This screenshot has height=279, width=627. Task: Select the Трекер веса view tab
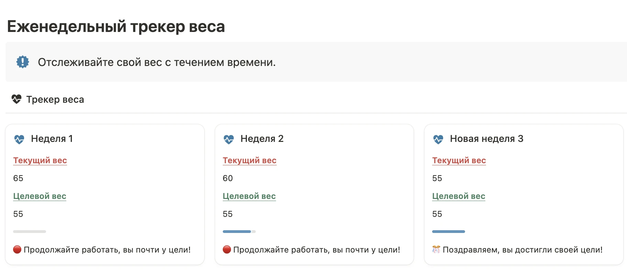coord(55,99)
